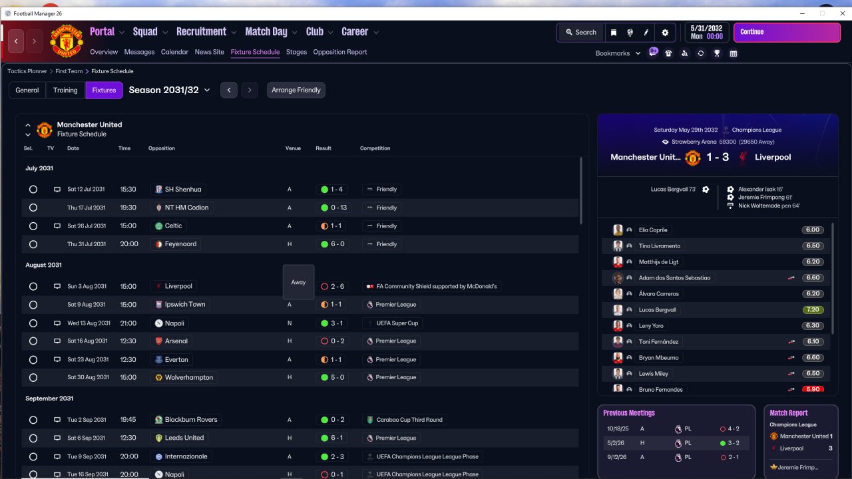Click the Manchester United club crest in header
Screen dimensions: 852x479
click(x=67, y=41)
